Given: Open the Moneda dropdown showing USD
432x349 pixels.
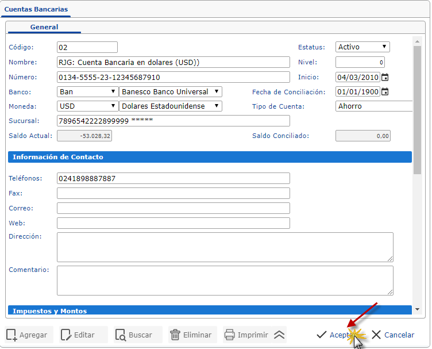Looking at the screenshot, I should point(87,106).
